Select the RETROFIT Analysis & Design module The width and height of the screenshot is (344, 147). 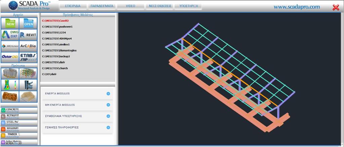pyautogui.click(x=19, y=116)
